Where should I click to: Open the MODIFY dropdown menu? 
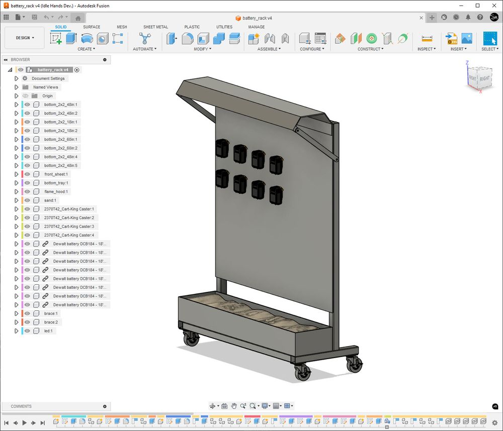click(202, 49)
